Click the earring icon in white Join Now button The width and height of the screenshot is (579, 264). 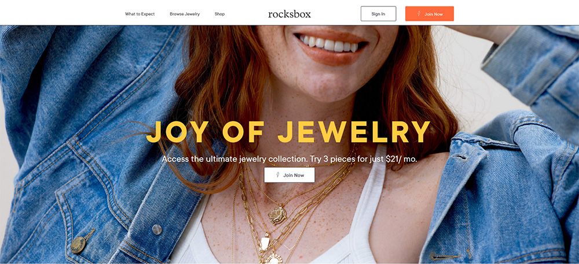[x=278, y=175]
